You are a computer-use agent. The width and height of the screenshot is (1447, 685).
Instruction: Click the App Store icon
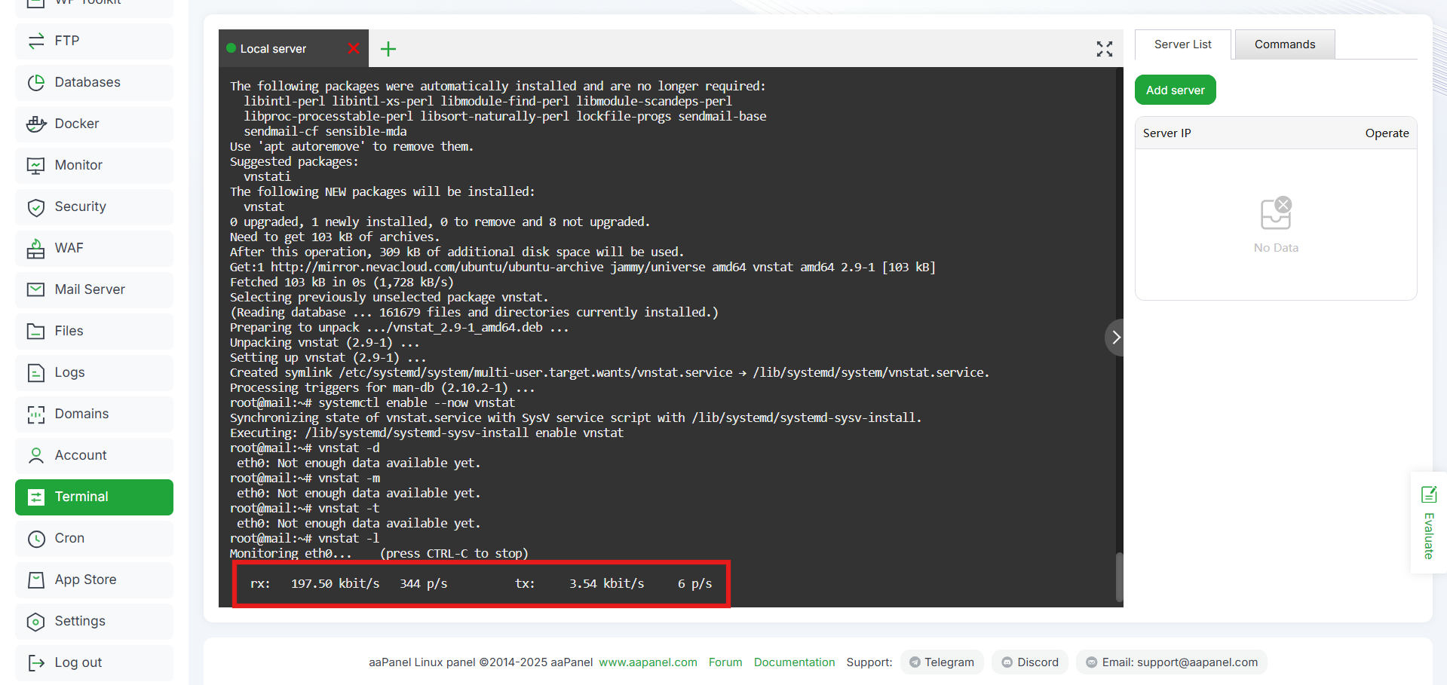click(x=36, y=579)
